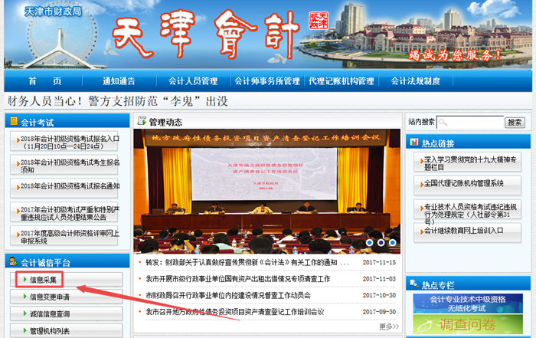Open the 全国代理记账机构管理系统 link
The height and width of the screenshot is (338, 536).
[464, 183]
